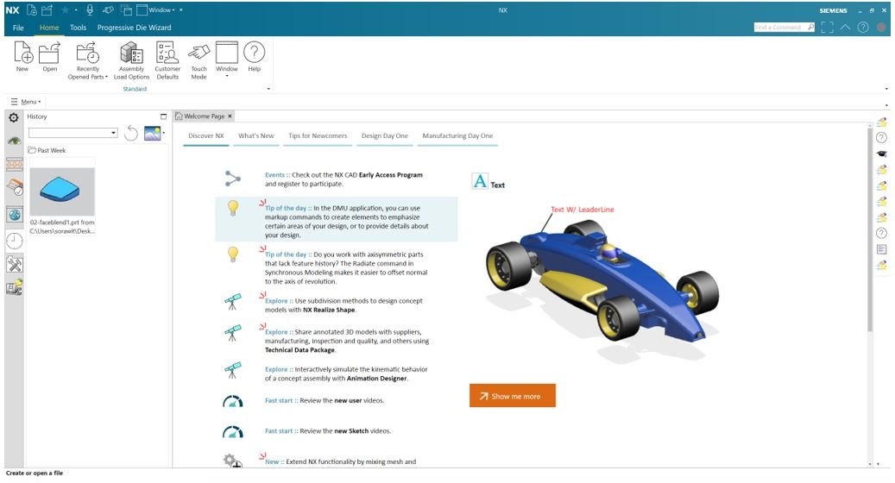Screen dimensions: 895x483
Task: Select the Home ribbon tab
Action: click(49, 28)
